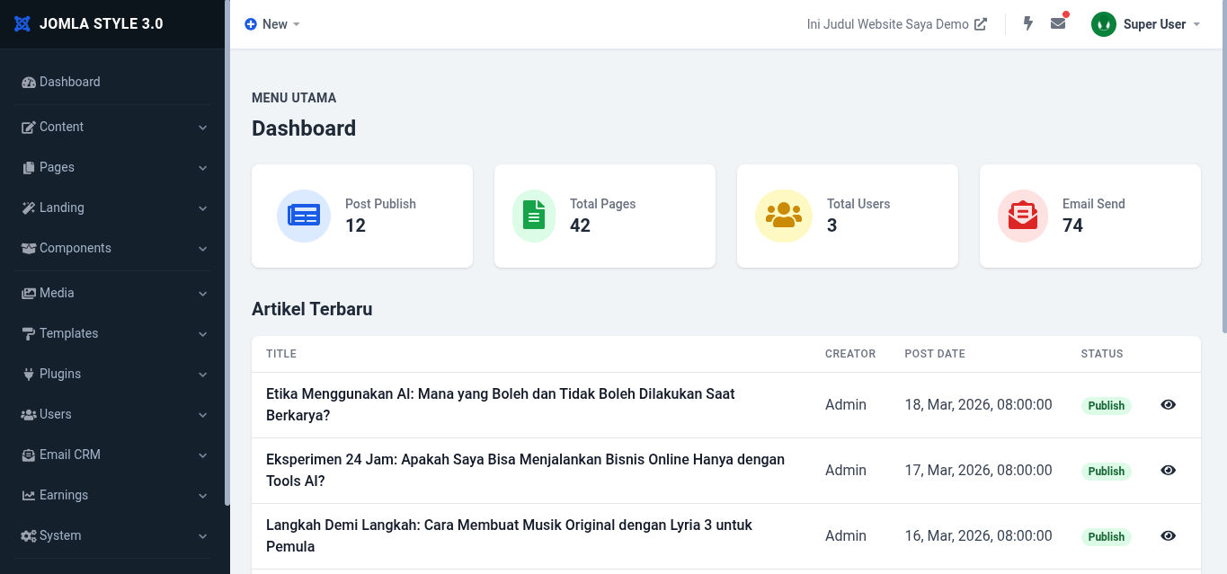Expand the Media menu chevron

[x=202, y=294]
